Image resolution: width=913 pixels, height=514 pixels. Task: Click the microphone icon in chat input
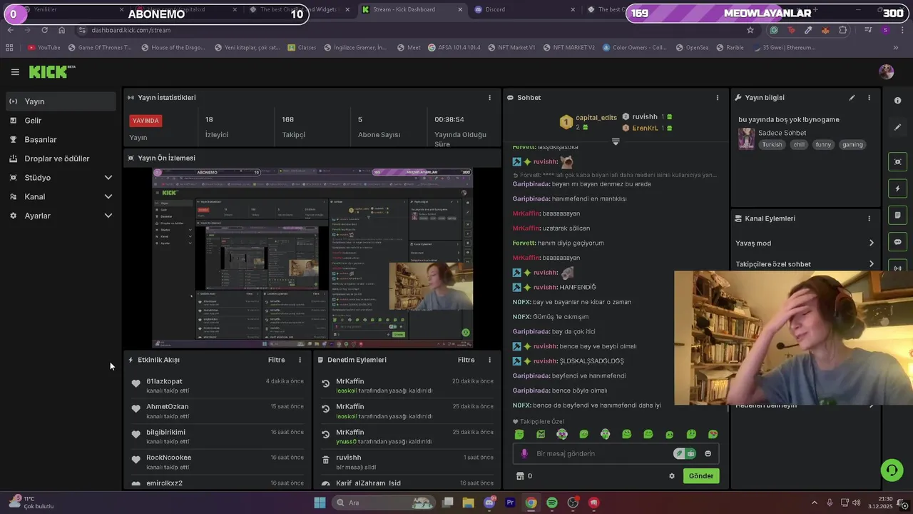[x=524, y=453]
